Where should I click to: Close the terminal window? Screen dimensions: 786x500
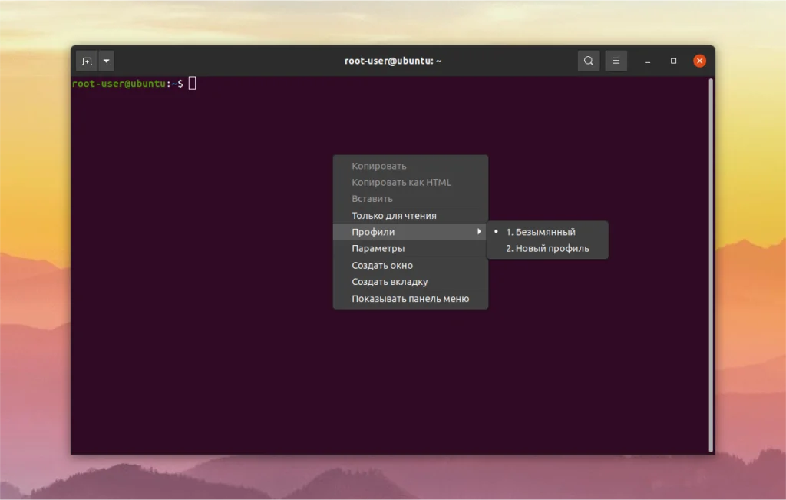(x=699, y=60)
